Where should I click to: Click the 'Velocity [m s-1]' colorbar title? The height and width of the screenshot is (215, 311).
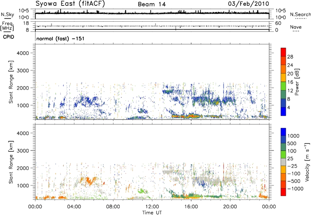[307, 162]
